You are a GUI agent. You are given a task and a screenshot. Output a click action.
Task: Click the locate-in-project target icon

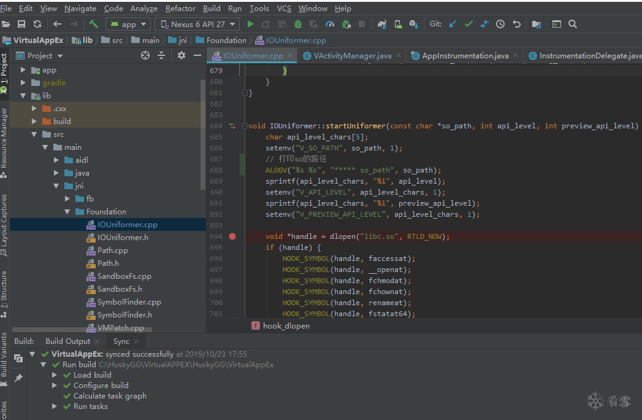tap(145, 55)
